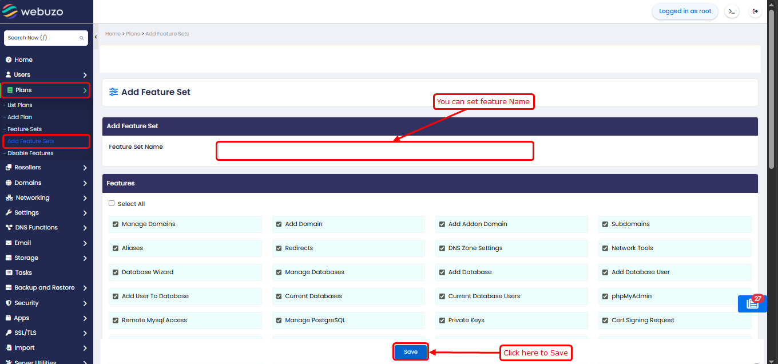Select Disable Features in Plans submenu
Screen dimensions: 778x364
[30, 153]
